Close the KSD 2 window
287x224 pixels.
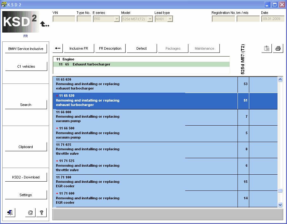click(282, 4)
